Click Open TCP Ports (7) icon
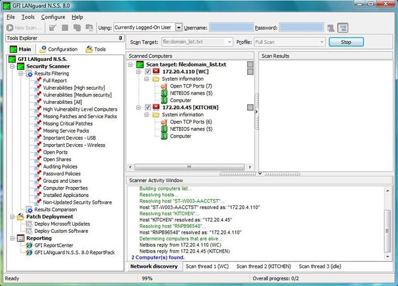This screenshot has width=398, height=286. 164,86
